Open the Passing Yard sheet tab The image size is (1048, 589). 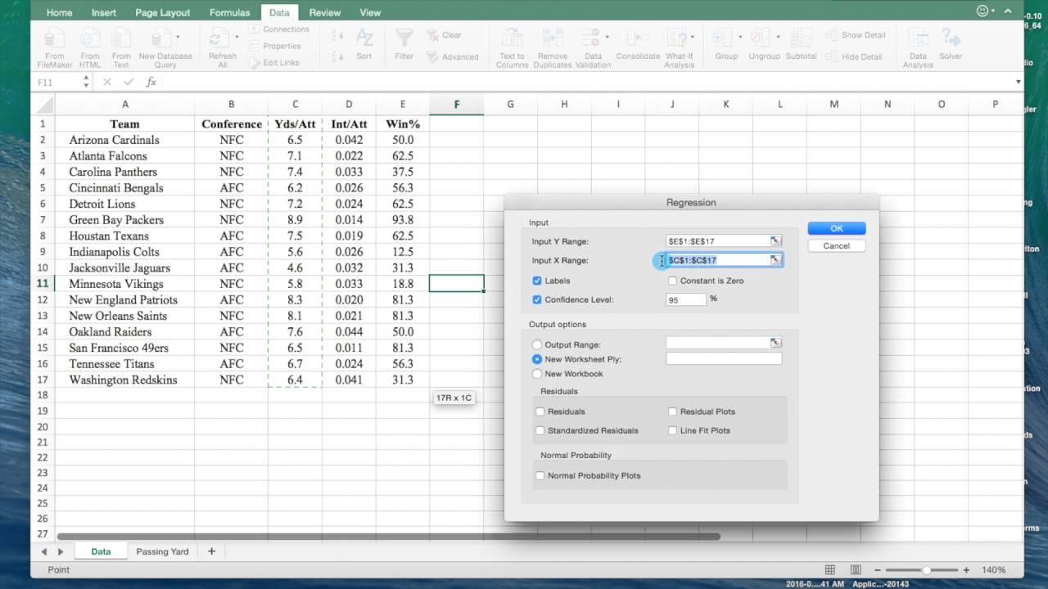162,551
